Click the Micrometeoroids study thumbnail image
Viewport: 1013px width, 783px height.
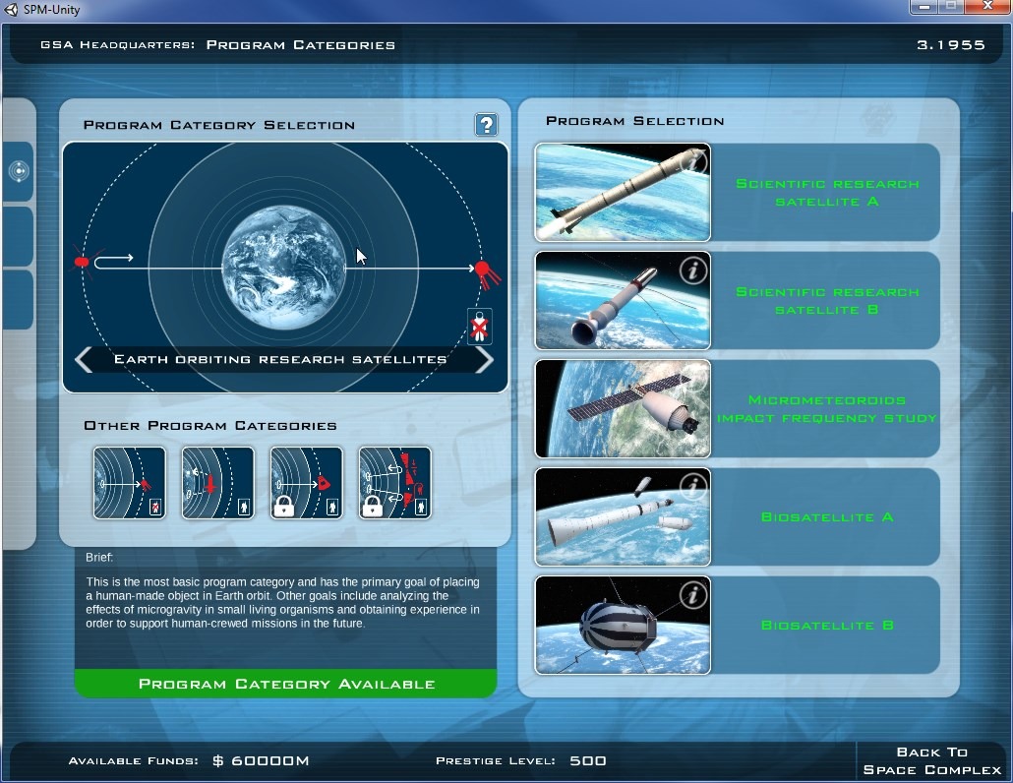point(623,409)
